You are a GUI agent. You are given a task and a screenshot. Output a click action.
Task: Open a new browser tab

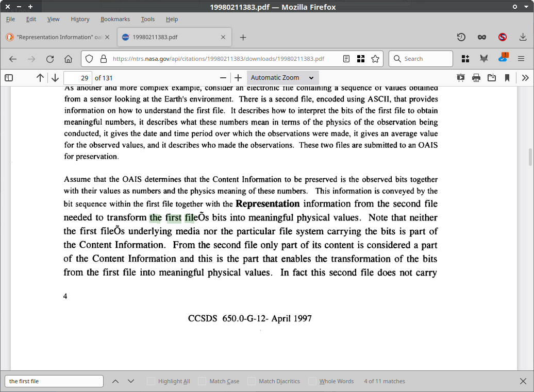pos(243,37)
